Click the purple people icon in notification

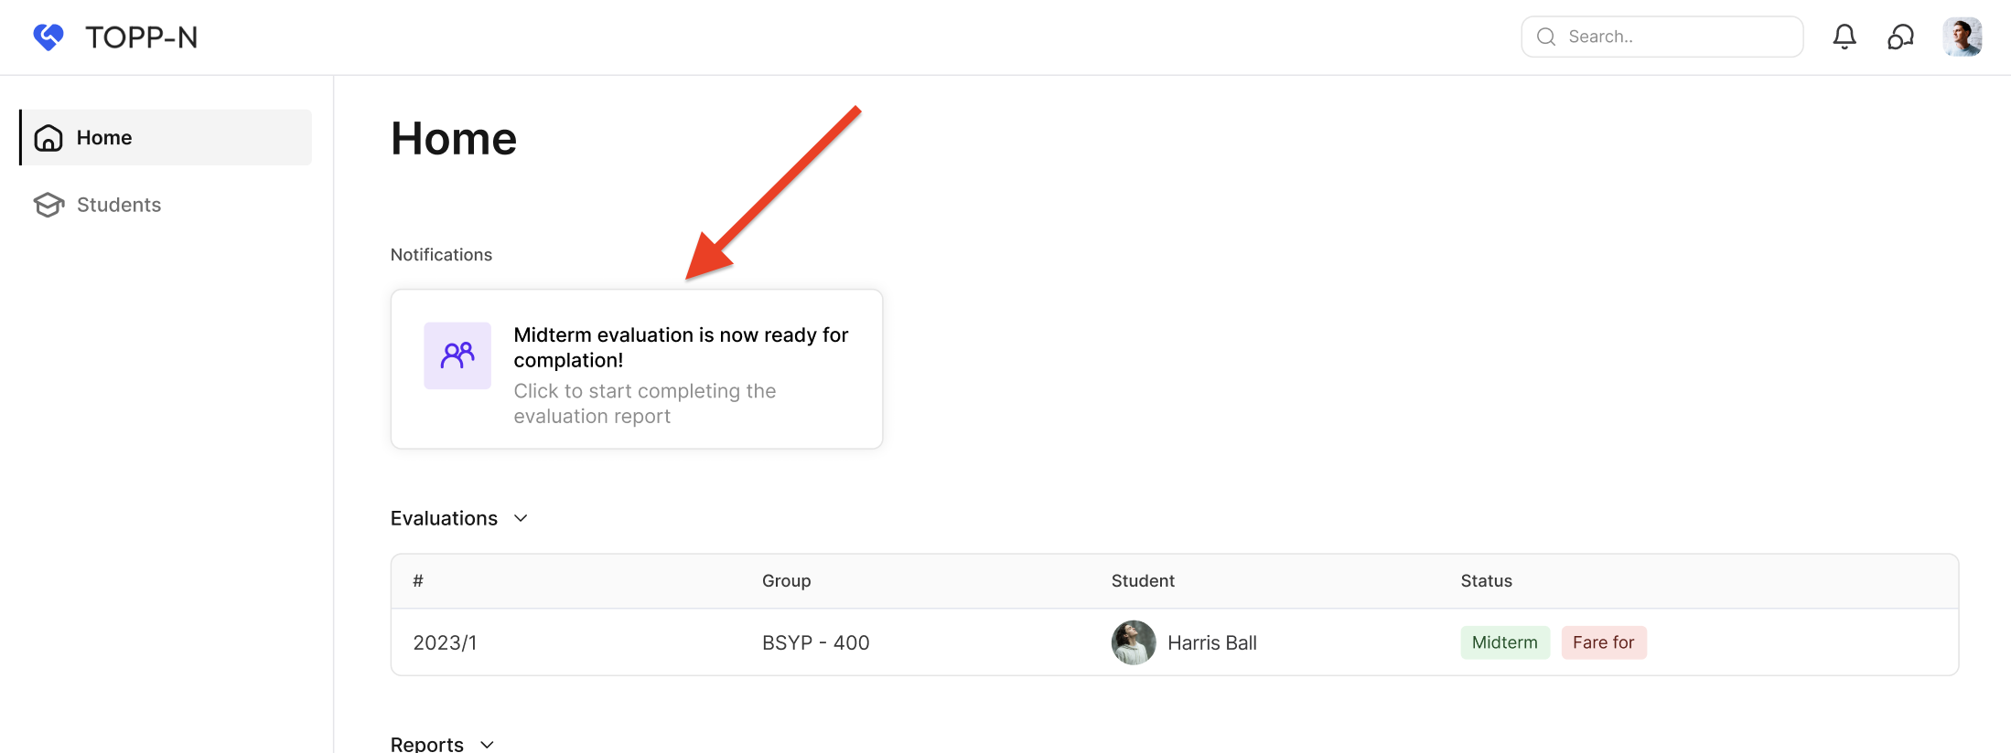pos(457,355)
